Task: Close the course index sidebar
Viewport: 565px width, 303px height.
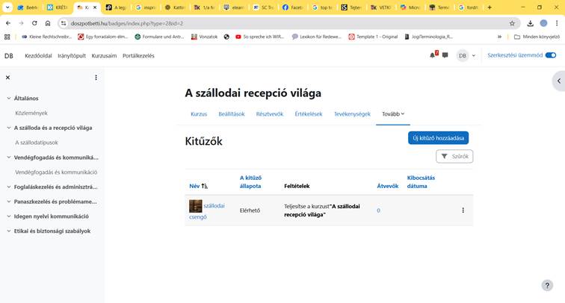Action: pos(7,78)
